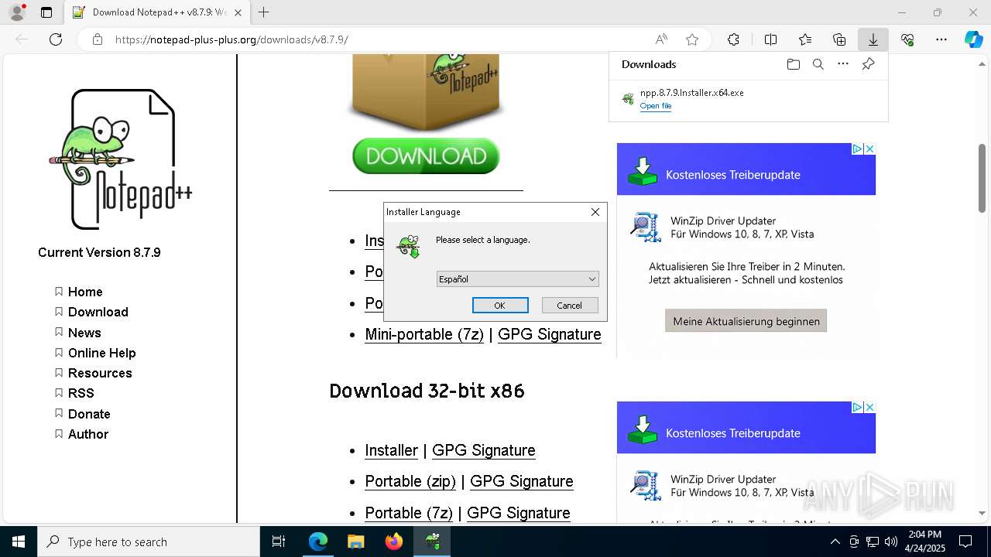This screenshot has width=991, height=557.
Task: Activate Read aloud in address bar
Action: point(661,39)
